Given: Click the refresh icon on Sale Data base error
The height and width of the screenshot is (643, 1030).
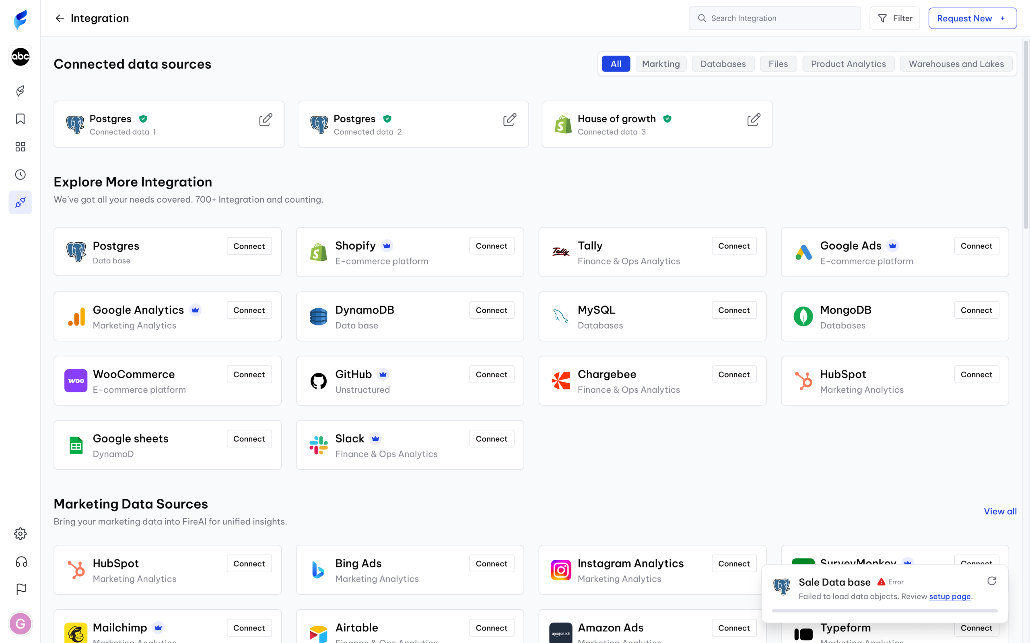Looking at the screenshot, I should 992,581.
